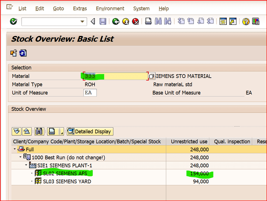
Task: Click the Find binoculars icon in standard toolbar
Action: pyautogui.click(x=158, y=21)
